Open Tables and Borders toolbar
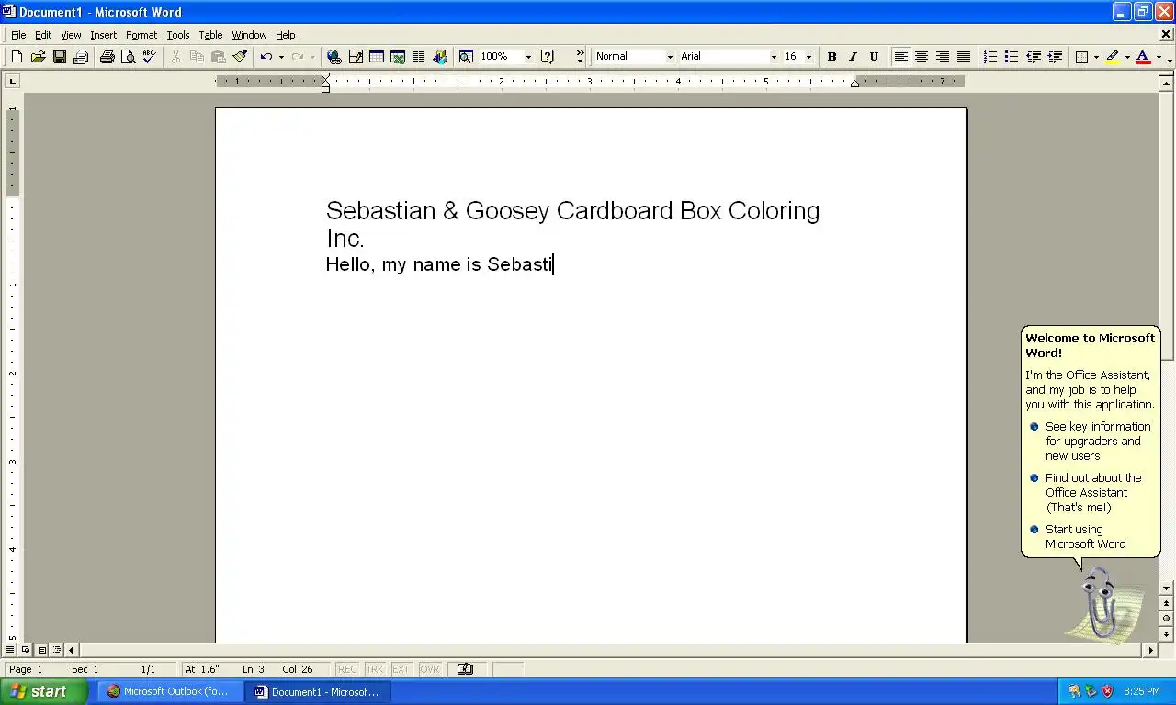The image size is (1176, 705). [x=356, y=57]
